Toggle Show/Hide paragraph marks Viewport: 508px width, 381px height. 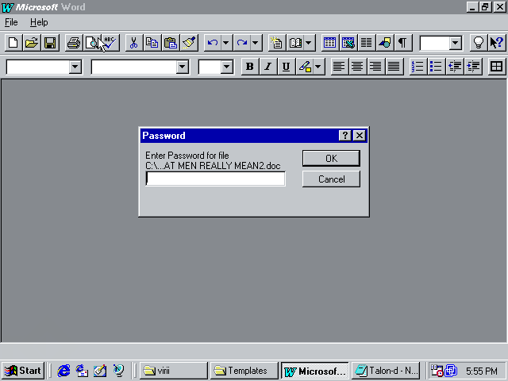[402, 42]
